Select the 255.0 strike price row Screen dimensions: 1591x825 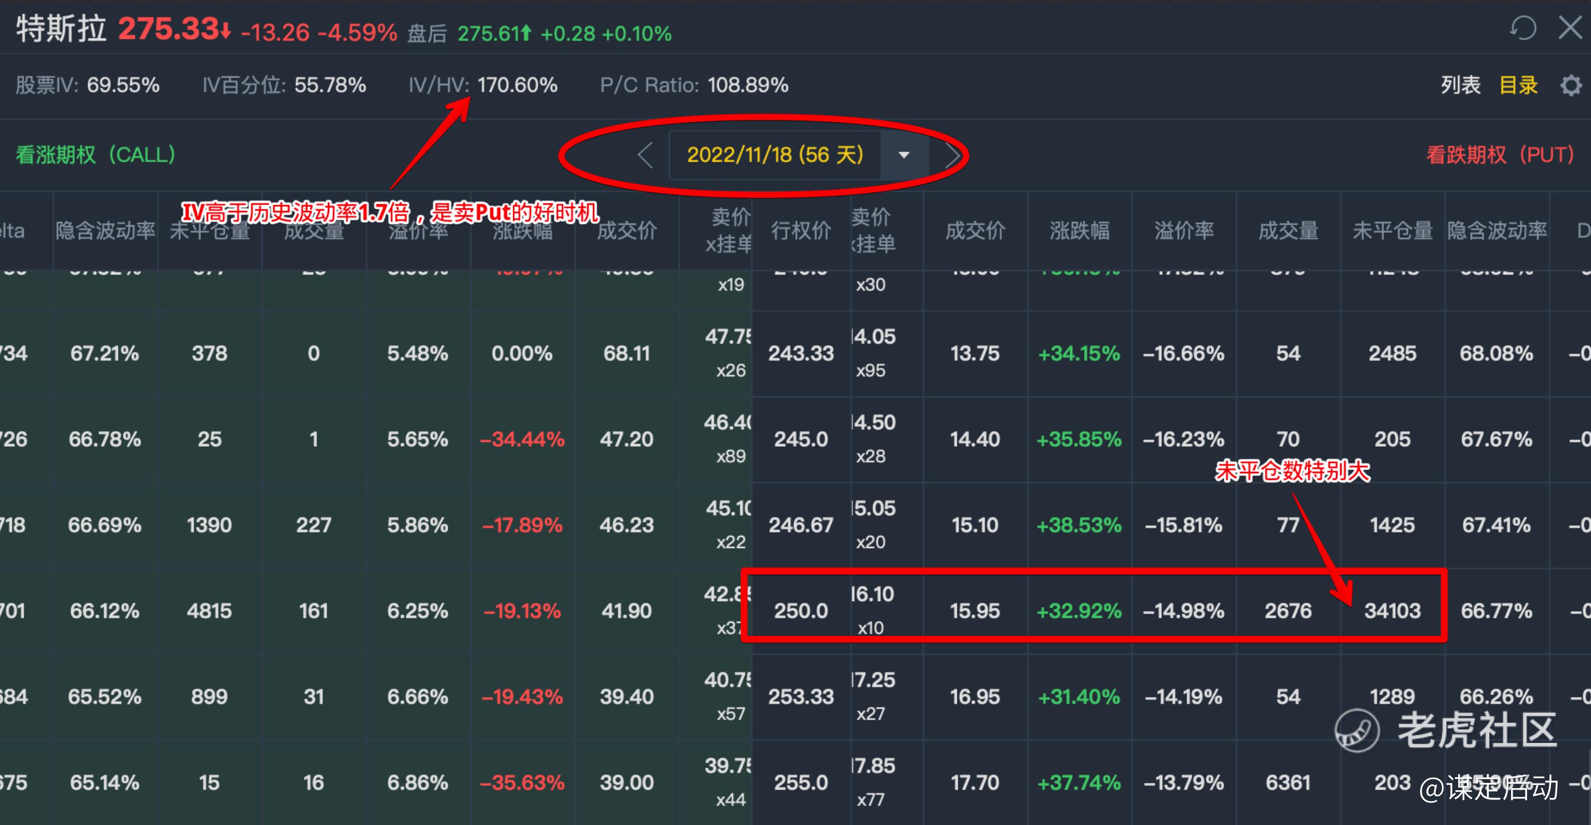click(801, 782)
